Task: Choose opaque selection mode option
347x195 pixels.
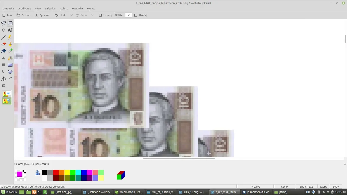Action: tap(7, 94)
